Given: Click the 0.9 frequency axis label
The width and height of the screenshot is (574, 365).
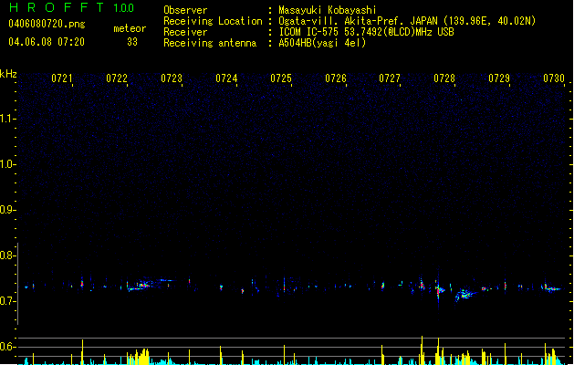Looking at the screenshot, I should coord(7,210).
